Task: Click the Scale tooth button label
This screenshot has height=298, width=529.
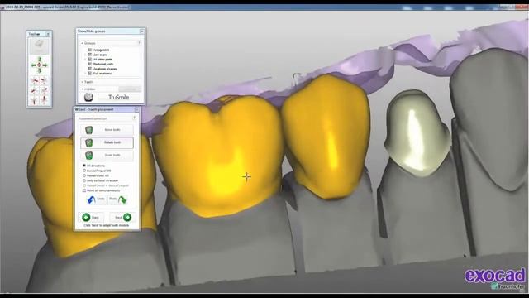Action: pyautogui.click(x=112, y=156)
